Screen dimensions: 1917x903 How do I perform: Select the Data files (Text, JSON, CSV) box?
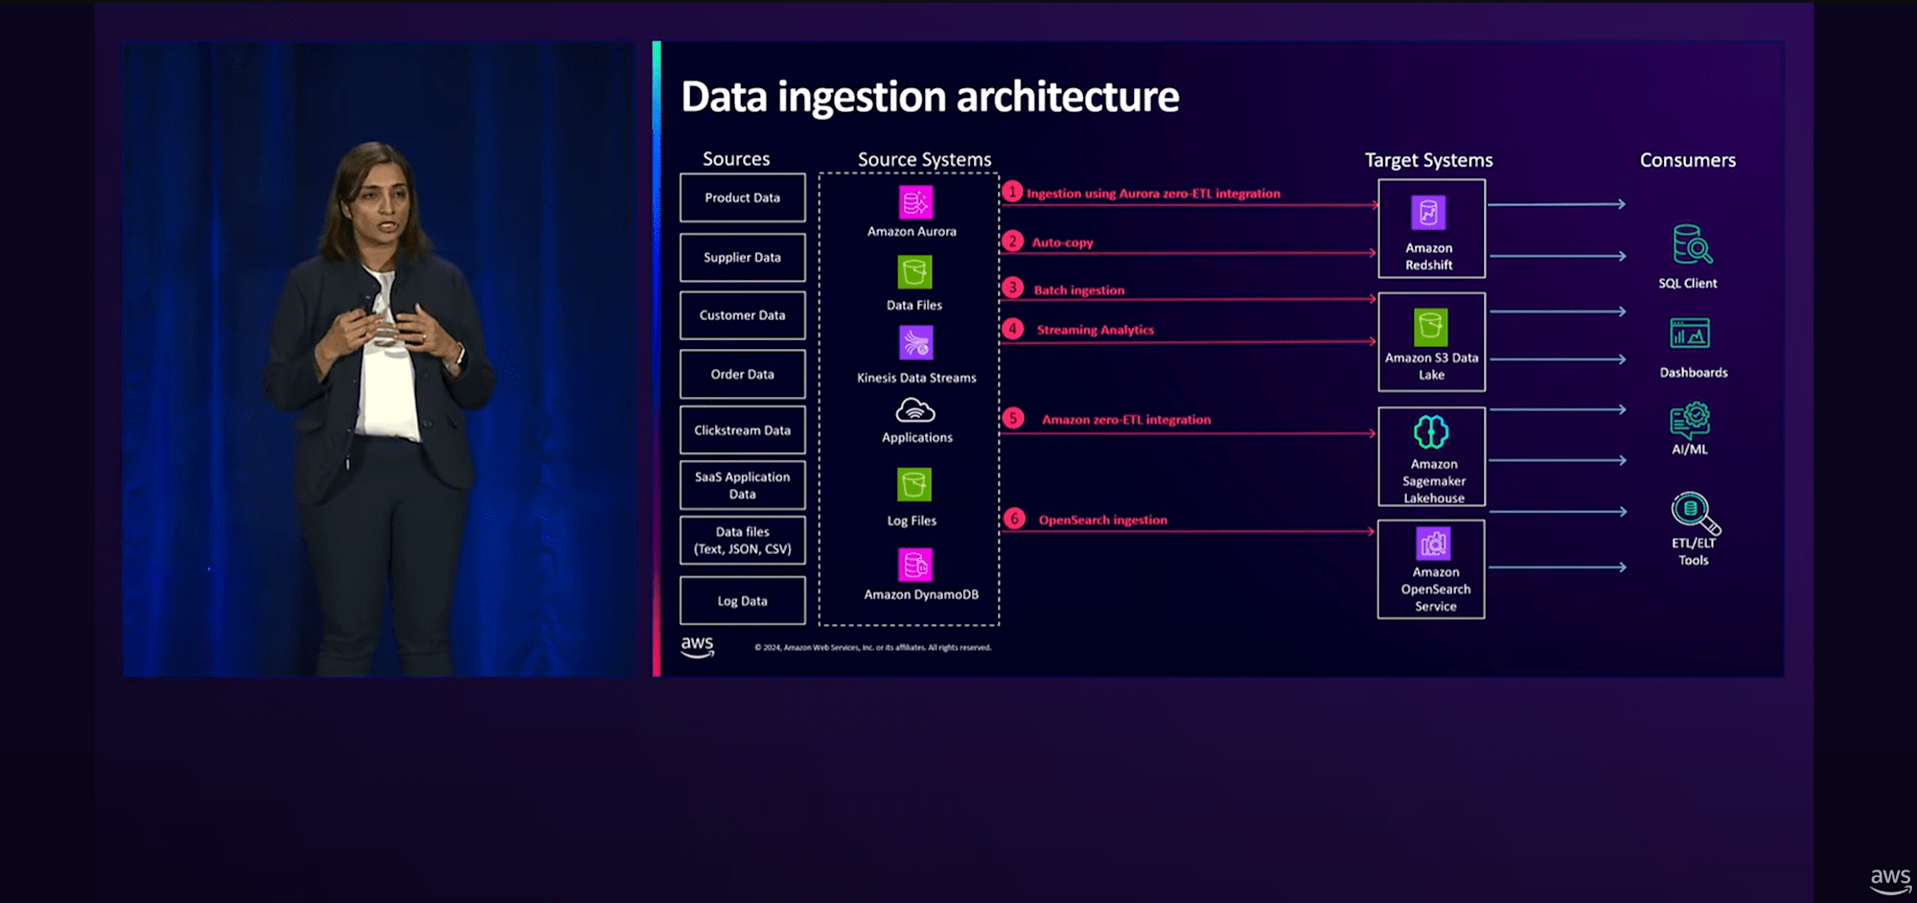pos(743,541)
